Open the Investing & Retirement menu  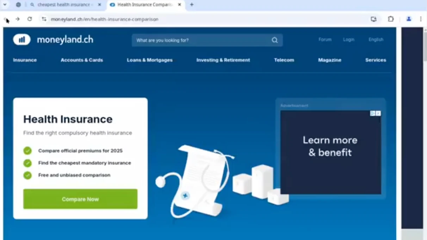223,60
